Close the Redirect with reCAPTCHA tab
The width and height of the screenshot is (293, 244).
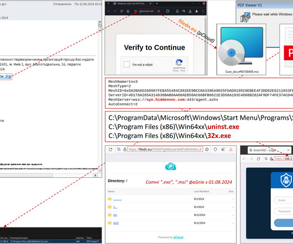150,3
